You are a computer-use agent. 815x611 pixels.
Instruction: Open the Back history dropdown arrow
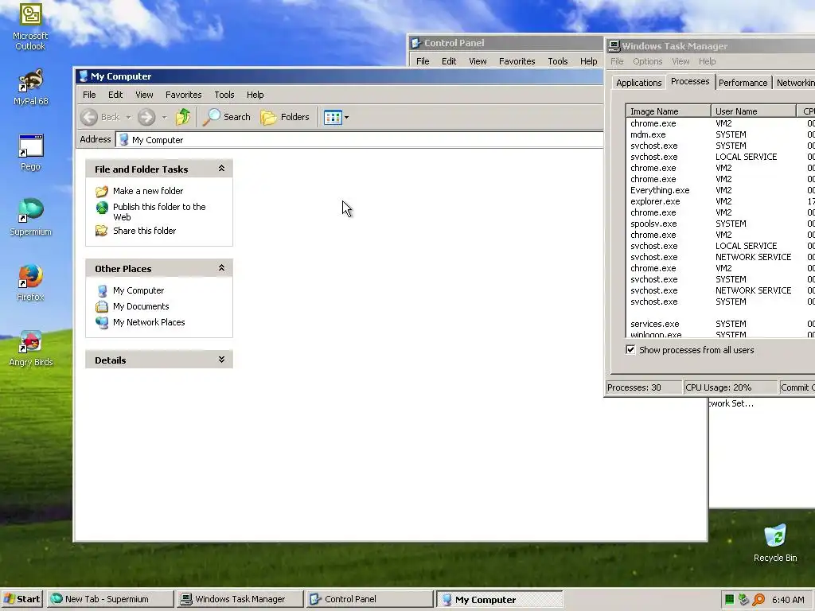point(128,118)
